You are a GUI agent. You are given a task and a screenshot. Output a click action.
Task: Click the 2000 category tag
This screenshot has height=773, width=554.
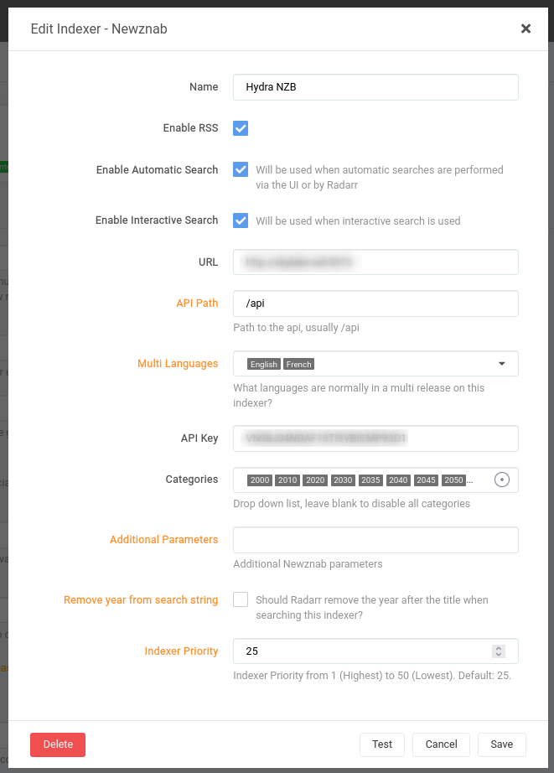[x=259, y=480]
